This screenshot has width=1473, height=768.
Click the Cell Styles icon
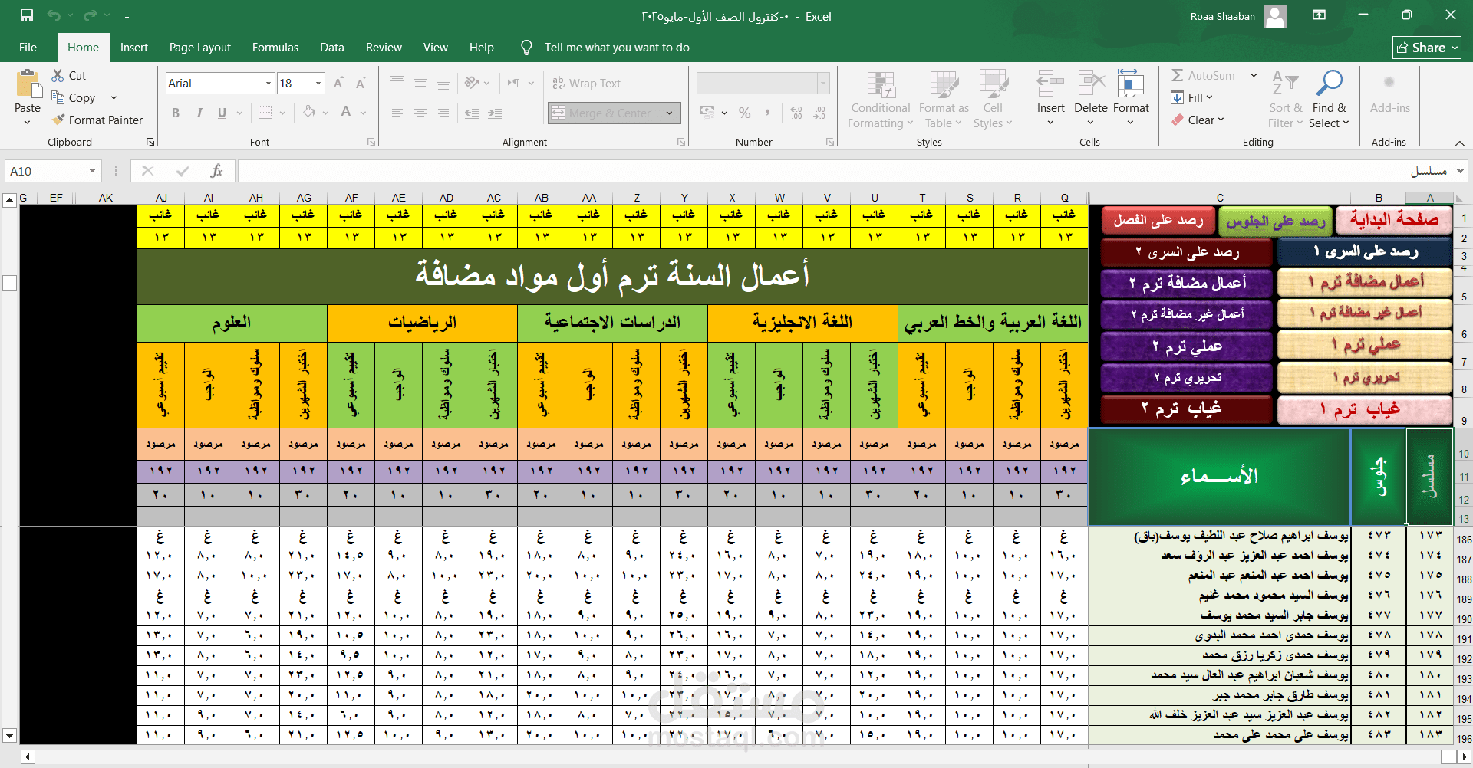point(993,85)
